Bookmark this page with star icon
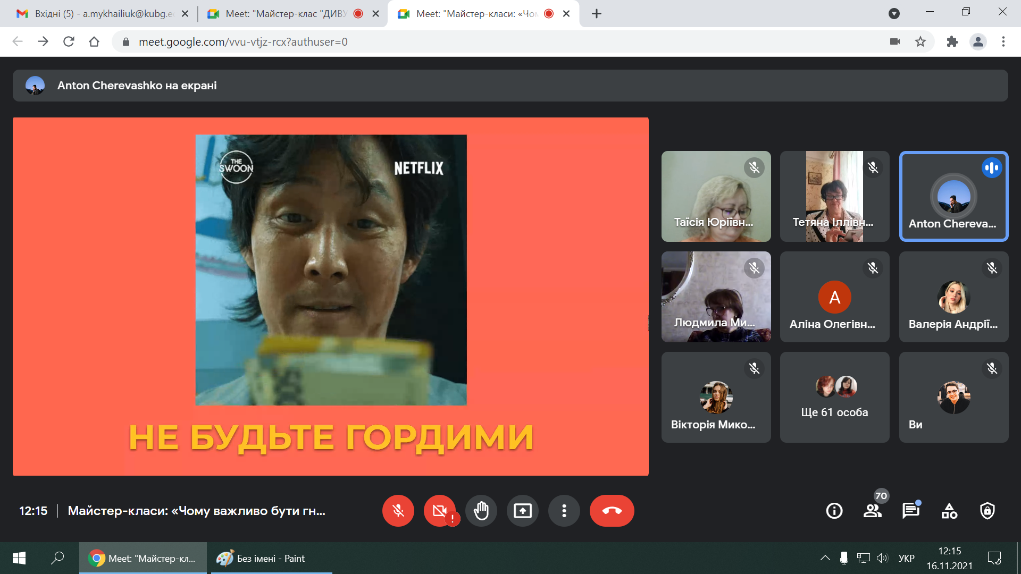Viewport: 1021px width, 574px height. point(920,41)
